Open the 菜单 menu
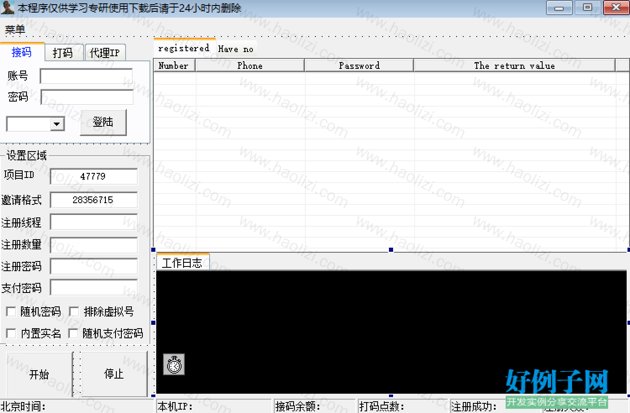630x413 pixels. [x=15, y=30]
